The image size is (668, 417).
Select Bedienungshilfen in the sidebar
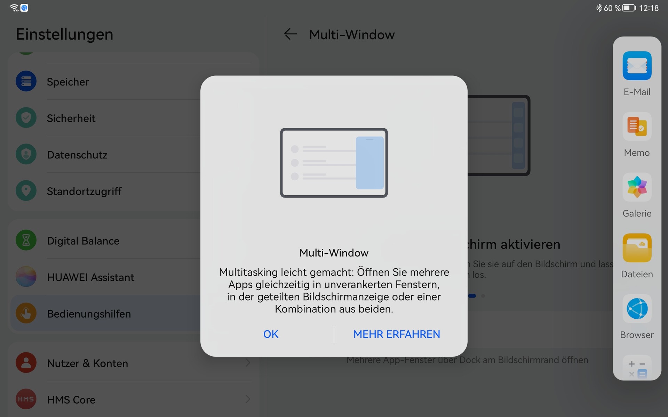point(89,314)
